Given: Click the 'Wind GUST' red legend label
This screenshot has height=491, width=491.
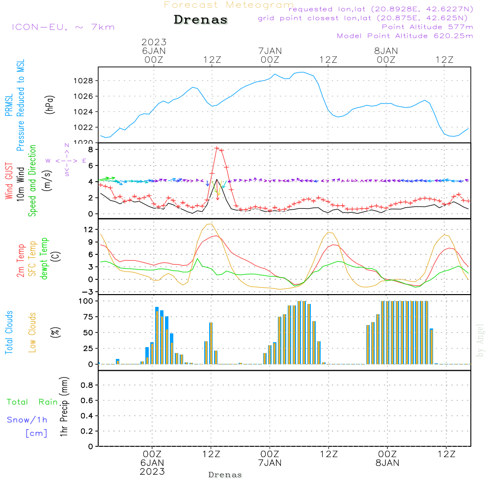Looking at the screenshot, I should pos(9,181).
